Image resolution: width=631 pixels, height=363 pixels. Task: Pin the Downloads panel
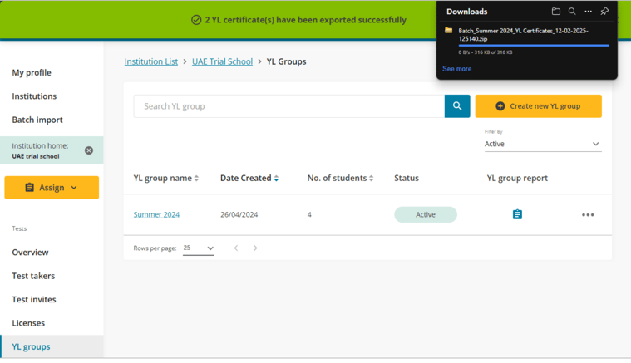[x=604, y=12]
